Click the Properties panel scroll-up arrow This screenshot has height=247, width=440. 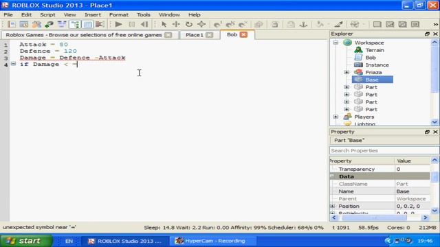click(434, 160)
